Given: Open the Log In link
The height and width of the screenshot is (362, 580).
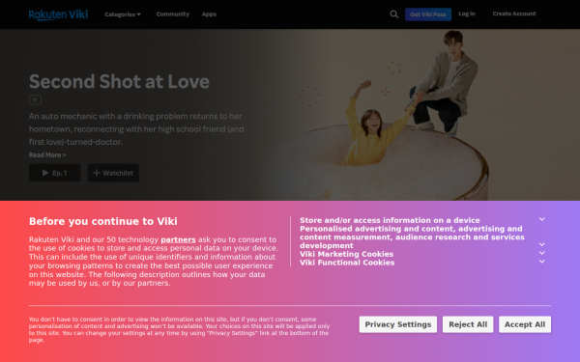Looking at the screenshot, I should pyautogui.click(x=467, y=14).
